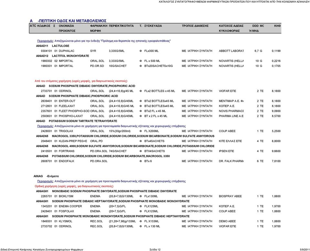Click packaging BTx20SACHETSx10G
The height and width of the screenshot is (251, 310).
click(x=158, y=66)
